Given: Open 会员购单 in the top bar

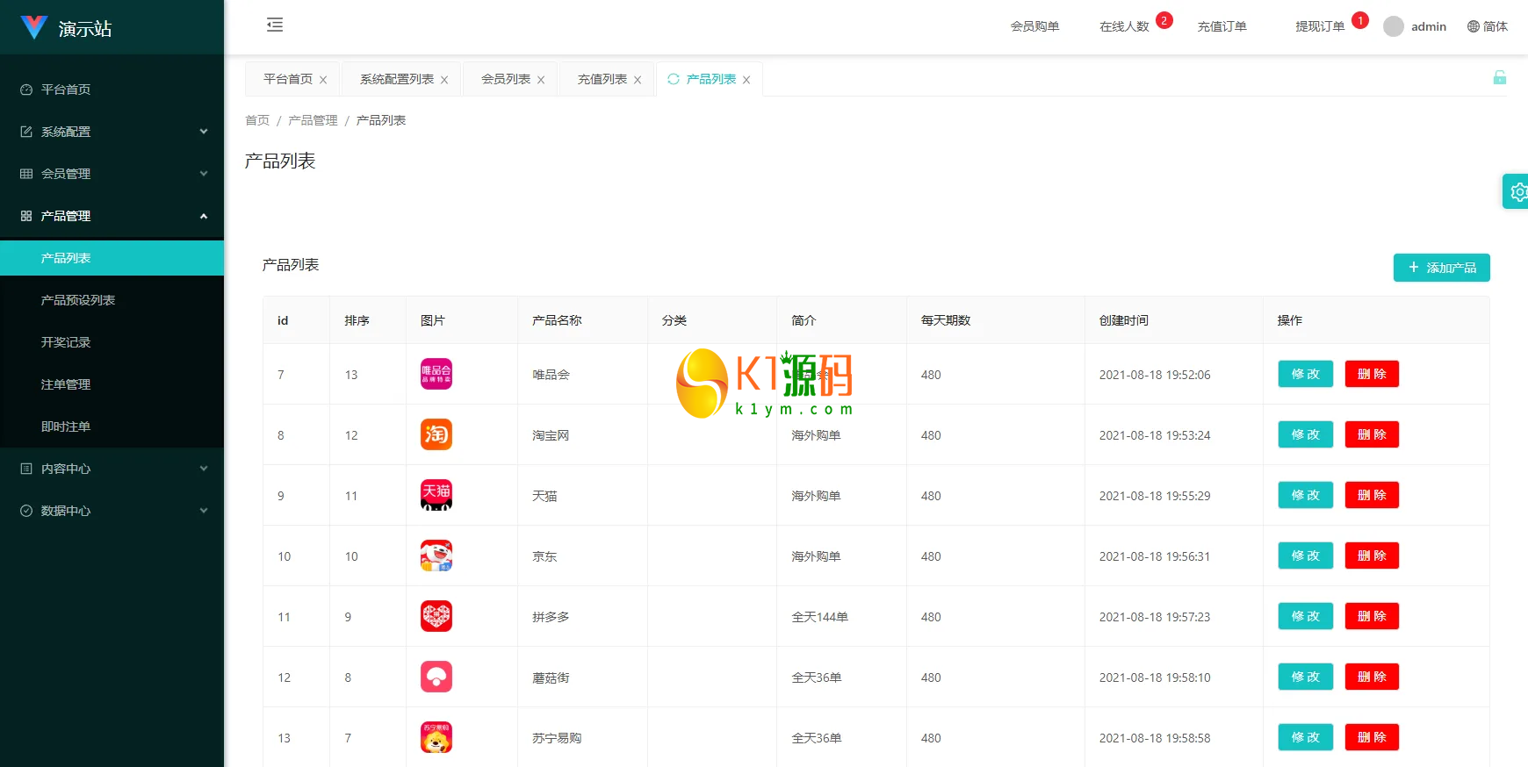Looking at the screenshot, I should pos(1034,26).
